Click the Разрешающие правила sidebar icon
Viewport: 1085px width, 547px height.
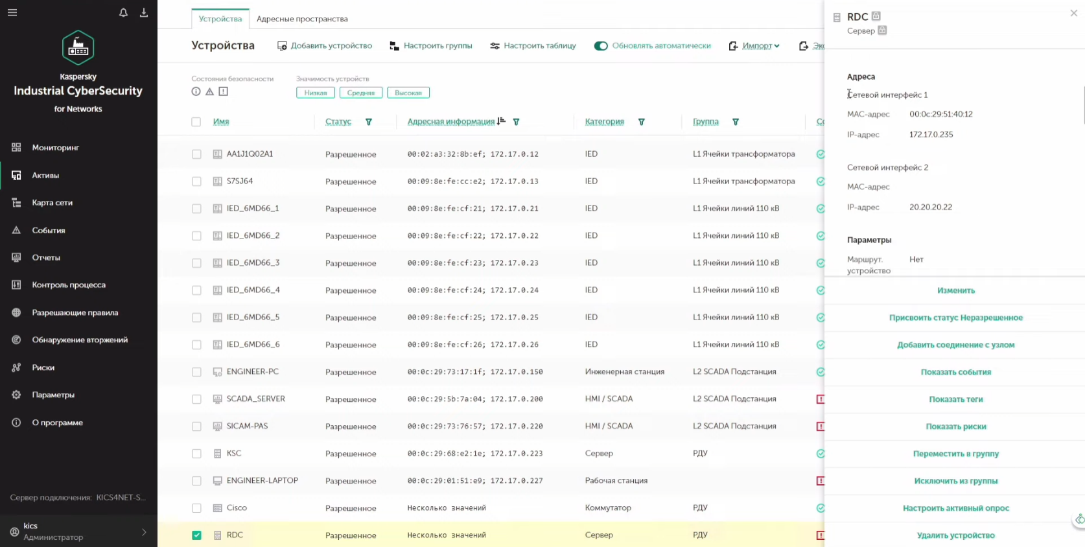16,312
